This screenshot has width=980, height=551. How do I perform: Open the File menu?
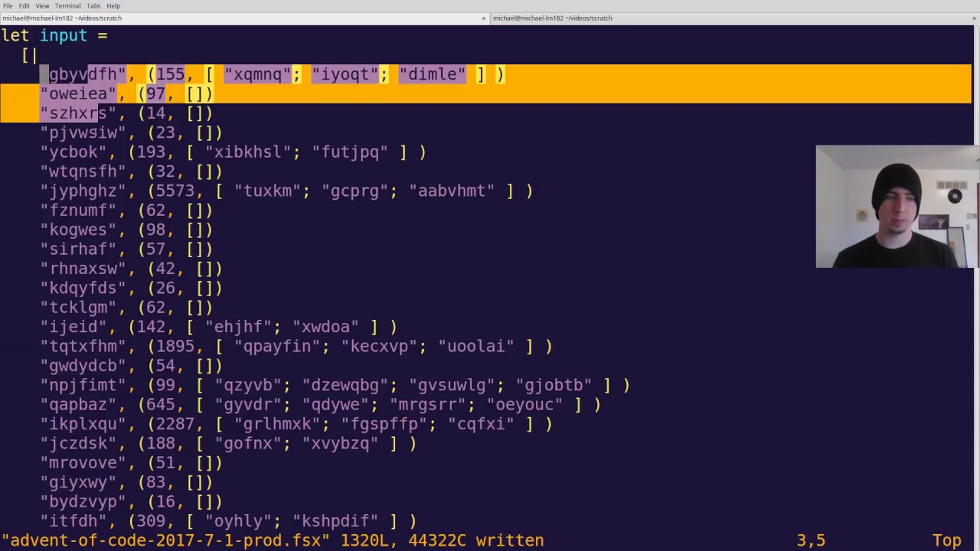[x=8, y=5]
